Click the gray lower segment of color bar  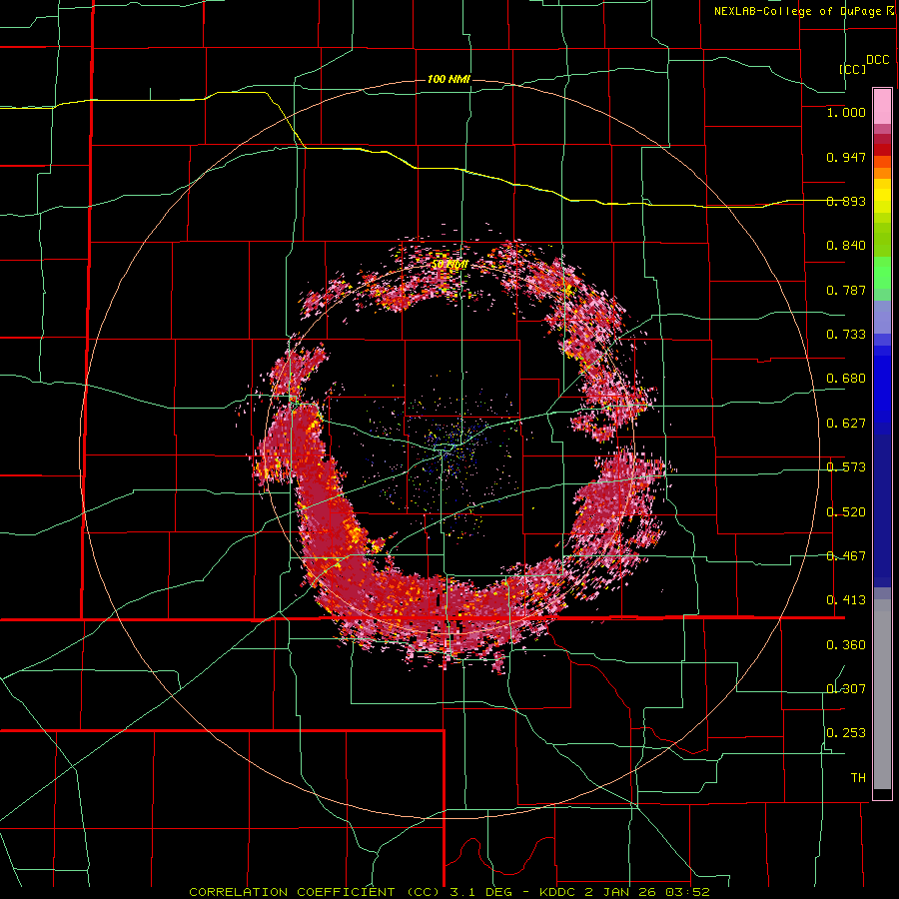pyautogui.click(x=882, y=694)
